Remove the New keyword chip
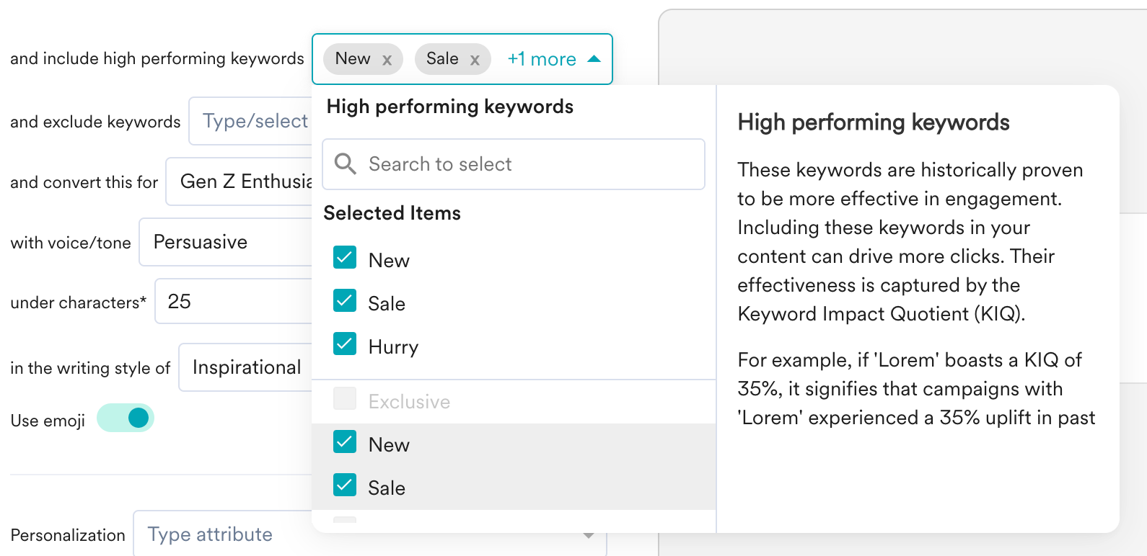The width and height of the screenshot is (1147, 556). coord(387,60)
